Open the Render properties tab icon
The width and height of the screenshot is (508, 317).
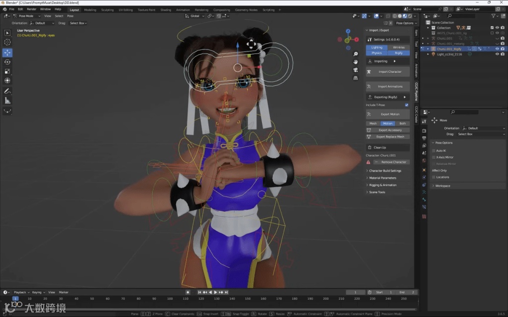(424, 131)
